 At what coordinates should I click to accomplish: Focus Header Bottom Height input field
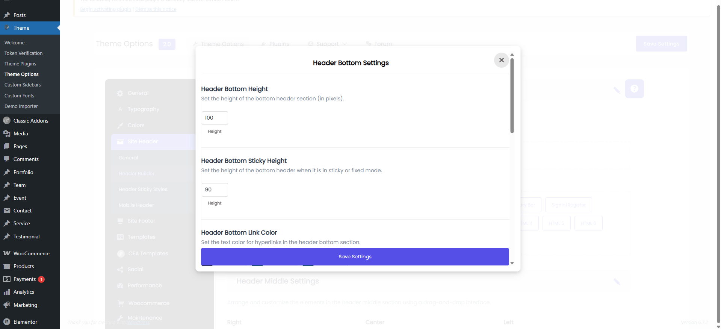click(x=215, y=118)
